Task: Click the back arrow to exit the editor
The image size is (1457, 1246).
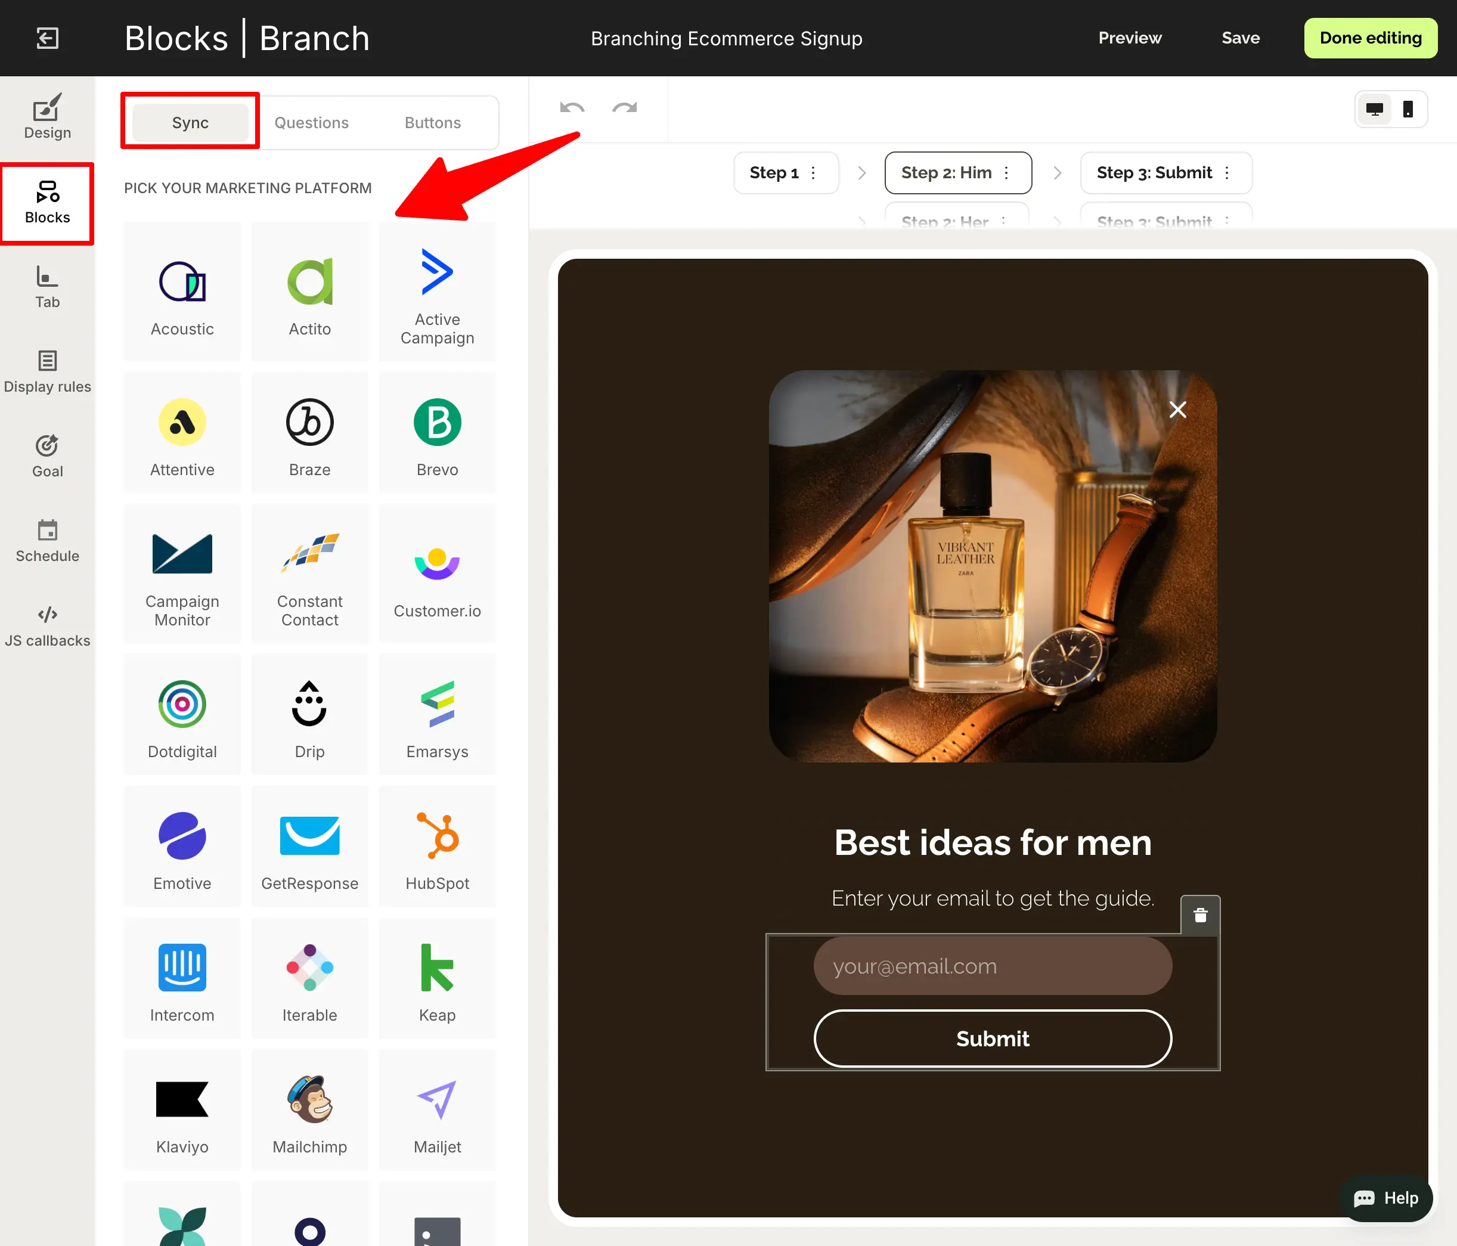Action: point(47,38)
